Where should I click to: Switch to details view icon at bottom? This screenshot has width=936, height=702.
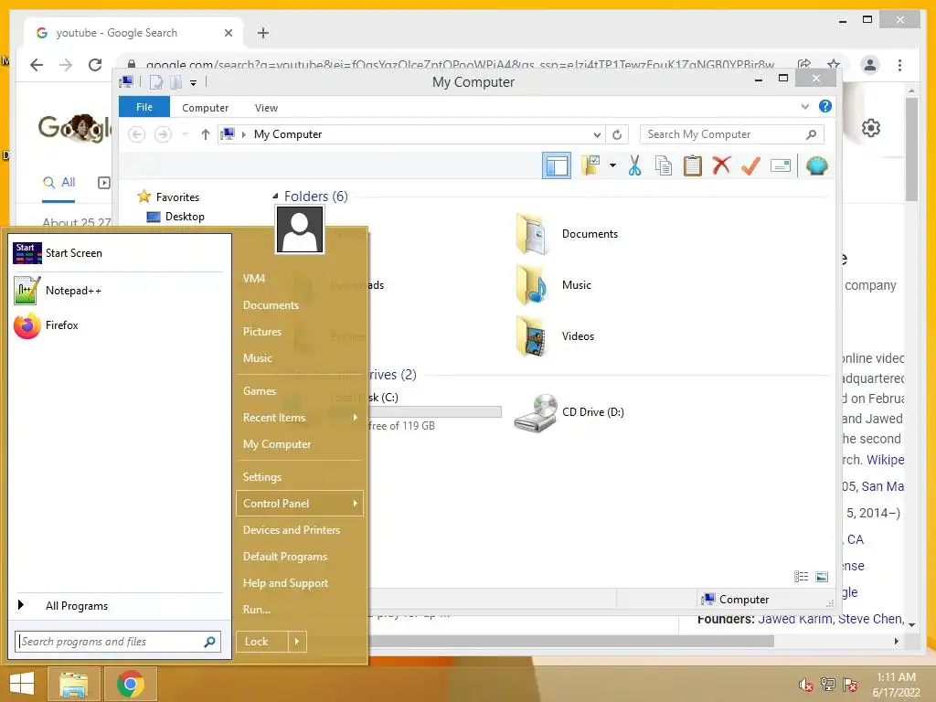point(801,576)
